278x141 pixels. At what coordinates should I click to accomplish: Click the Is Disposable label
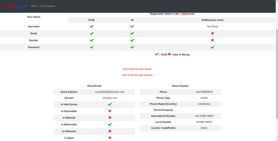pyautogui.click(x=69, y=111)
